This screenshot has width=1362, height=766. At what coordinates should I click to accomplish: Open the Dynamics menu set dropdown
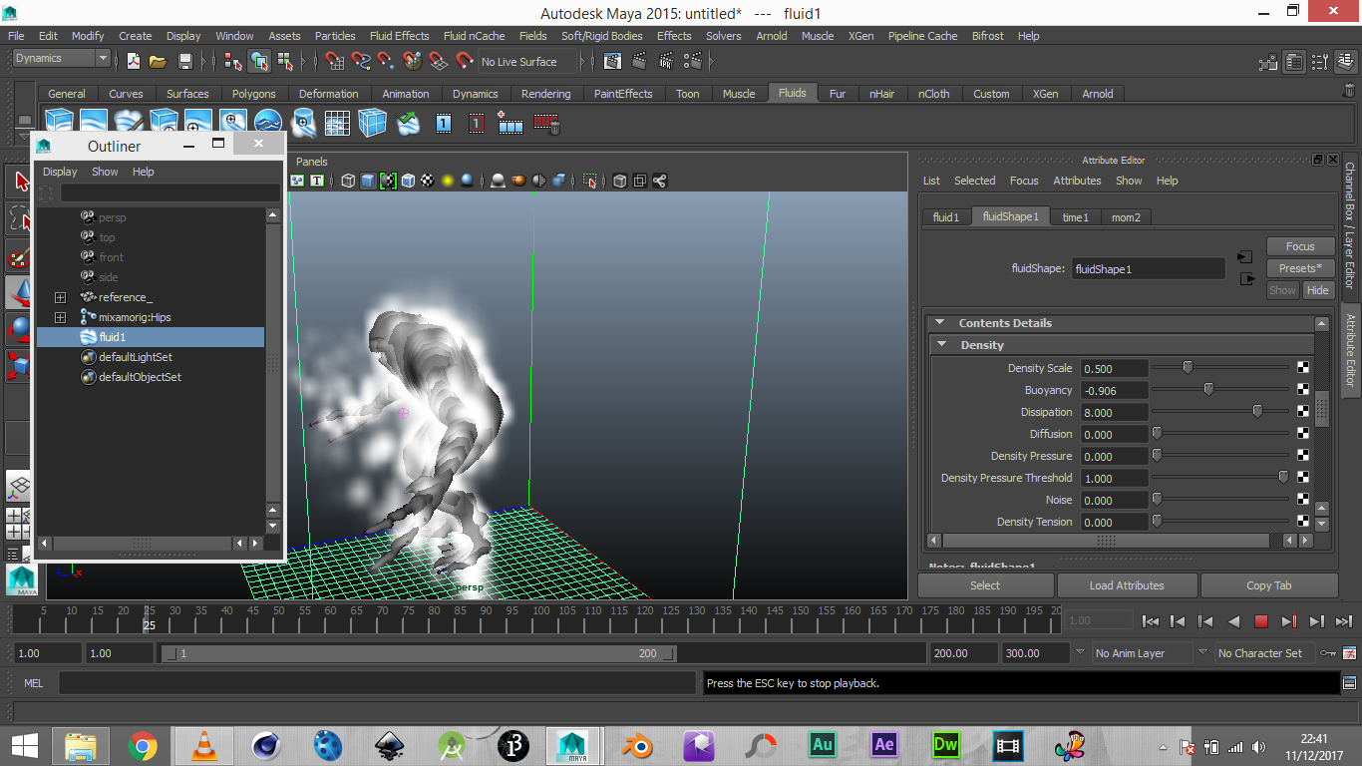(x=61, y=59)
